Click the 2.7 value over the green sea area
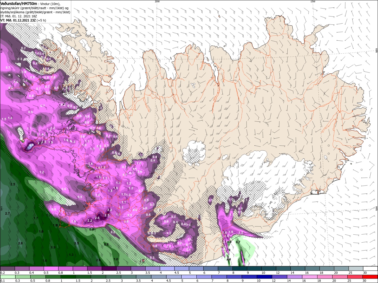Viewport: 378px width, 283px height. [x=7, y=213]
